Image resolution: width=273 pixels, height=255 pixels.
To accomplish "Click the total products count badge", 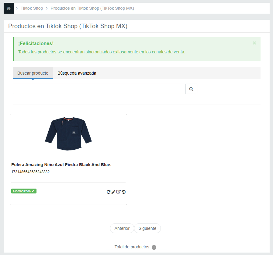I will coord(154,247).
